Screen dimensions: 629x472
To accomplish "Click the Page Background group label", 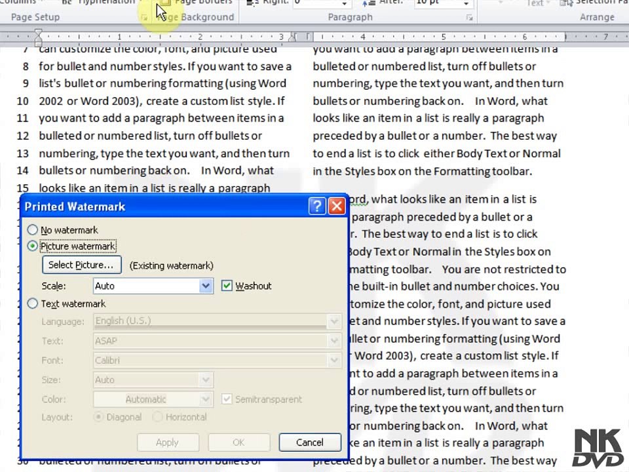I will click(196, 17).
